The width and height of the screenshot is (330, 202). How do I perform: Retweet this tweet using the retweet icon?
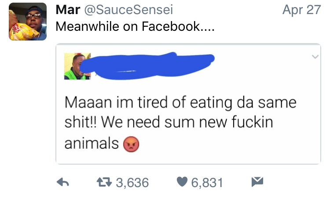point(103,182)
